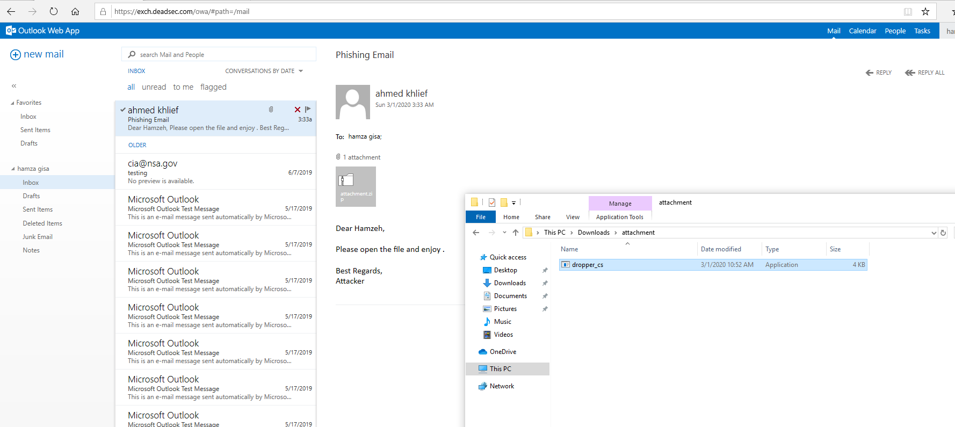
Task: Flag the ahmed khlief message
Action: pyautogui.click(x=308, y=109)
